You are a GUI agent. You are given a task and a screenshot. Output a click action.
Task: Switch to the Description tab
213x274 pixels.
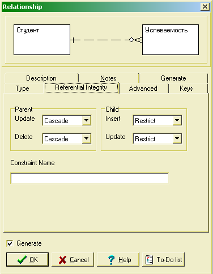(41, 78)
